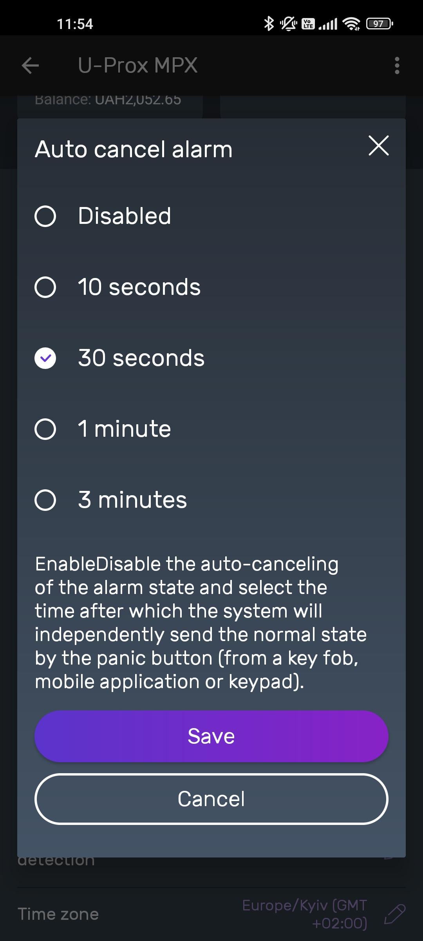Viewport: 423px width, 941px height.
Task: Tap the Europe/Kyiv time zone value
Action: pyautogui.click(x=305, y=914)
